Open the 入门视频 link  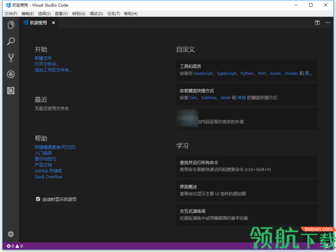pos(43,153)
